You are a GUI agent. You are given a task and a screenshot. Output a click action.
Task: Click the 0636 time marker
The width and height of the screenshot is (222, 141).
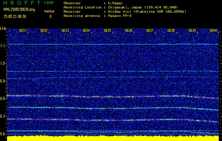(x=129, y=31)
